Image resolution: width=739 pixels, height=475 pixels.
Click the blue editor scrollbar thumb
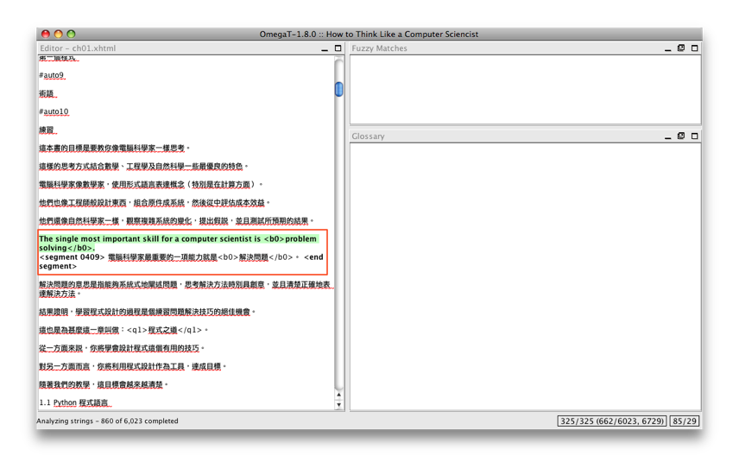pyautogui.click(x=338, y=89)
